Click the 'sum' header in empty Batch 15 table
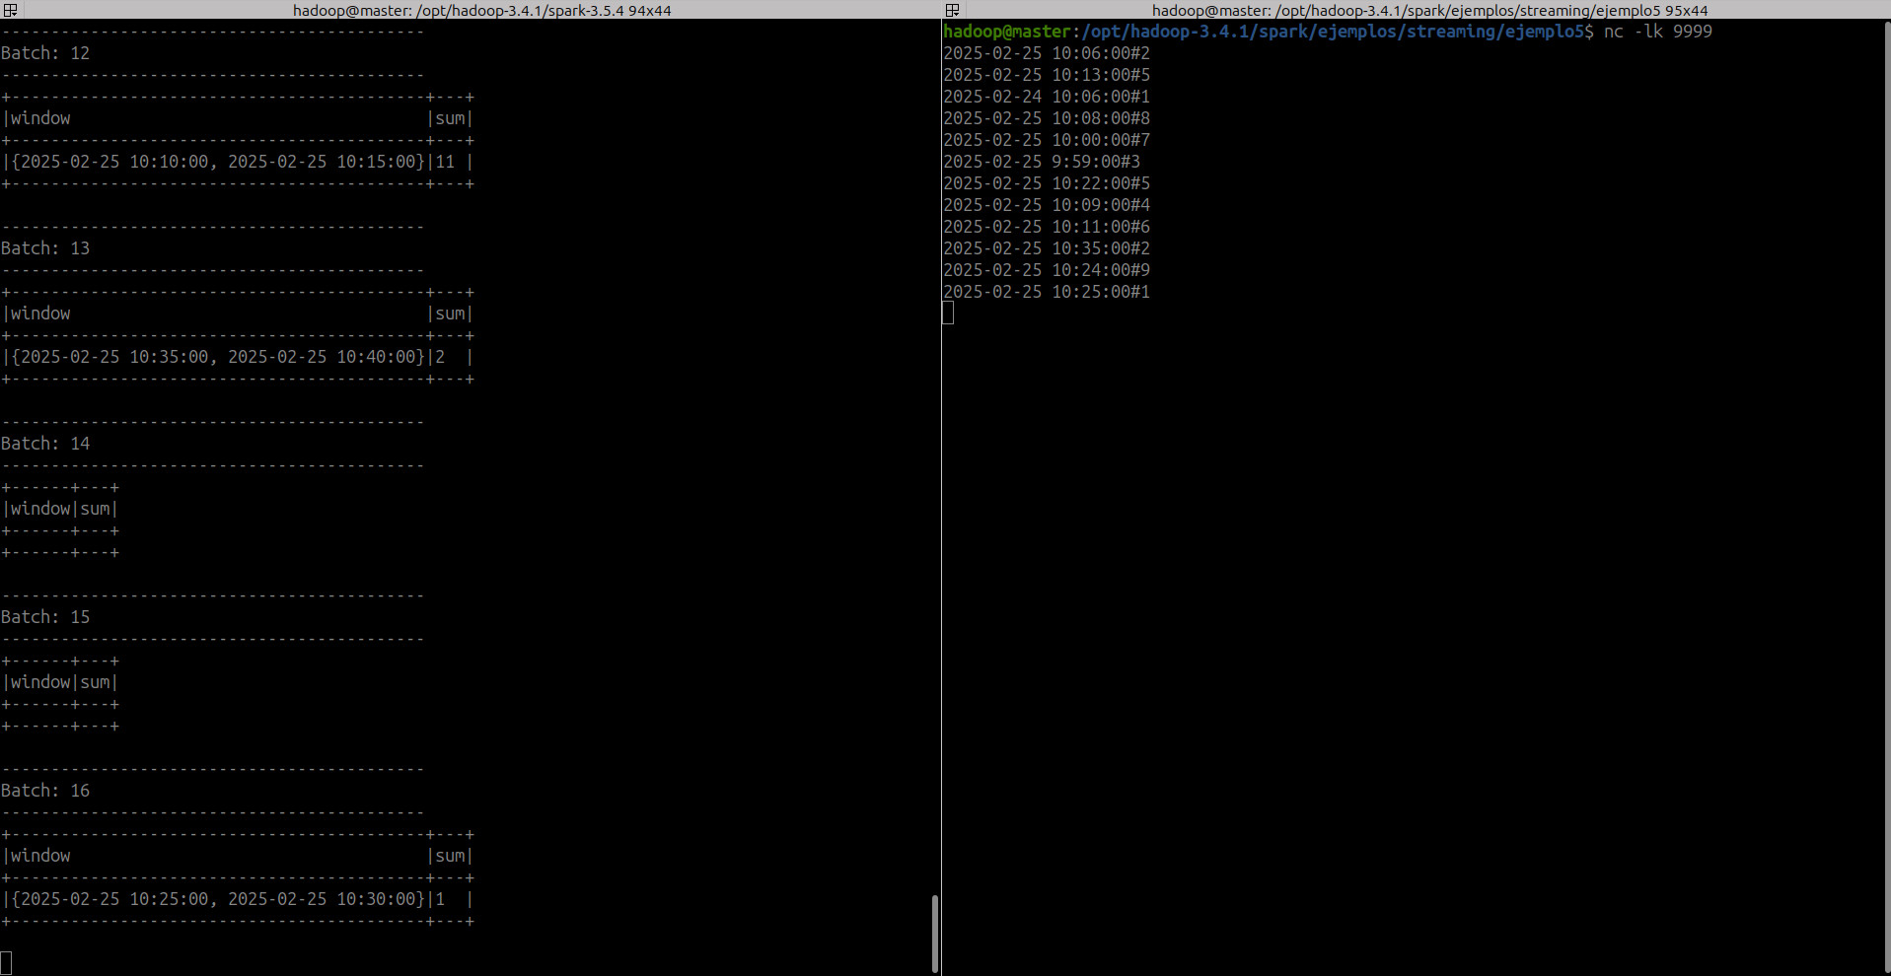This screenshot has width=1891, height=976. [x=95, y=682]
